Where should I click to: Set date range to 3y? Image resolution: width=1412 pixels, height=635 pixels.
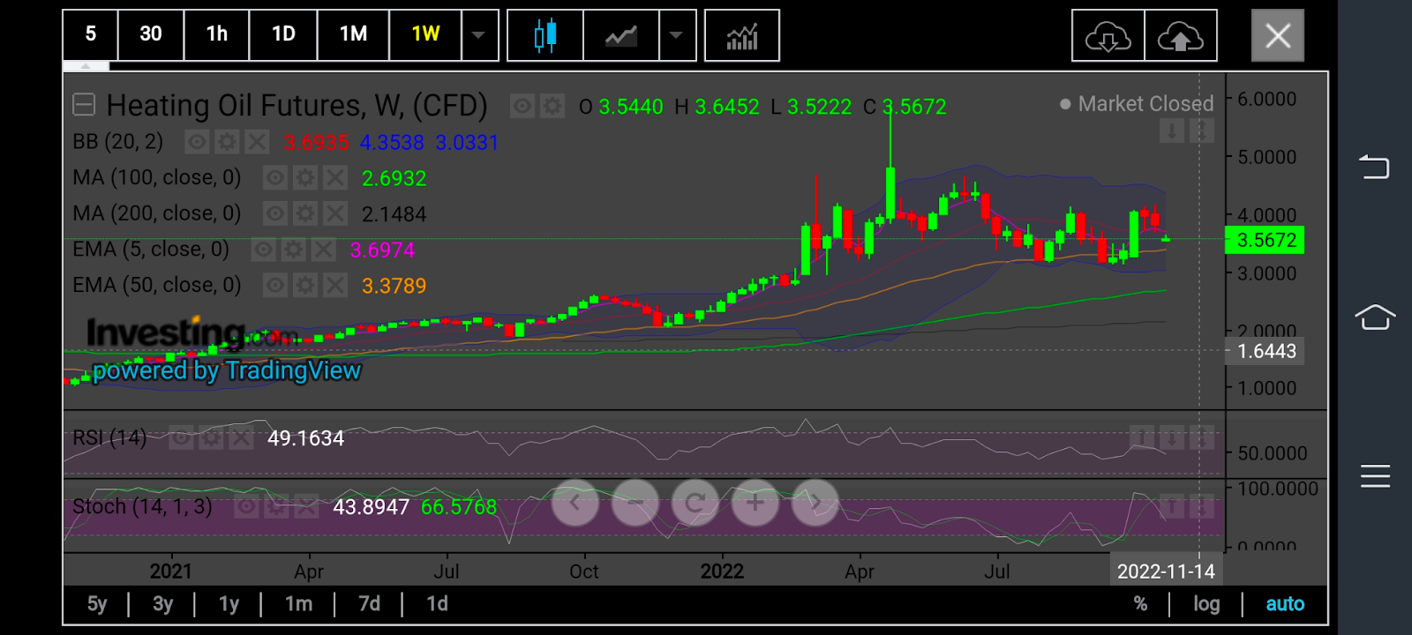163,604
